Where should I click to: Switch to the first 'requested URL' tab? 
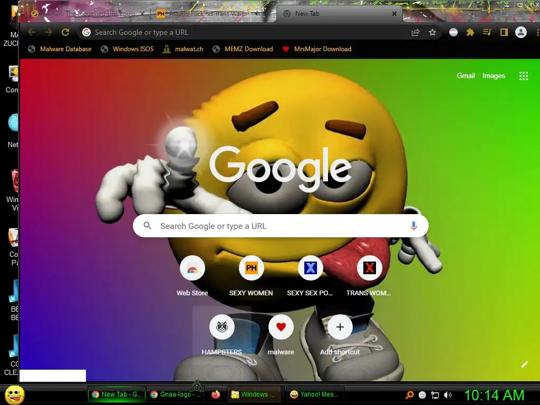[x=88, y=14]
